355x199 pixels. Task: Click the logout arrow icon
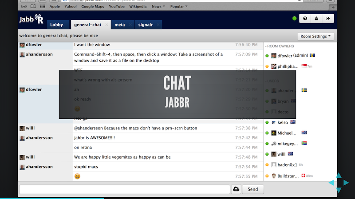point(328,19)
